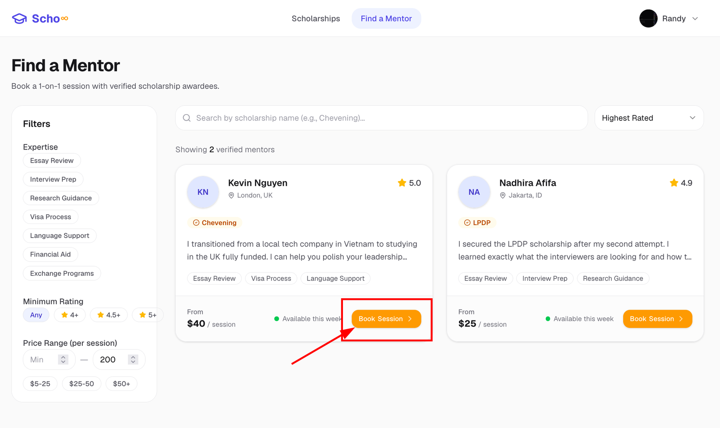The image size is (720, 428).
Task: Toggle the Research Guidance expertise filter
Action: click(x=61, y=198)
